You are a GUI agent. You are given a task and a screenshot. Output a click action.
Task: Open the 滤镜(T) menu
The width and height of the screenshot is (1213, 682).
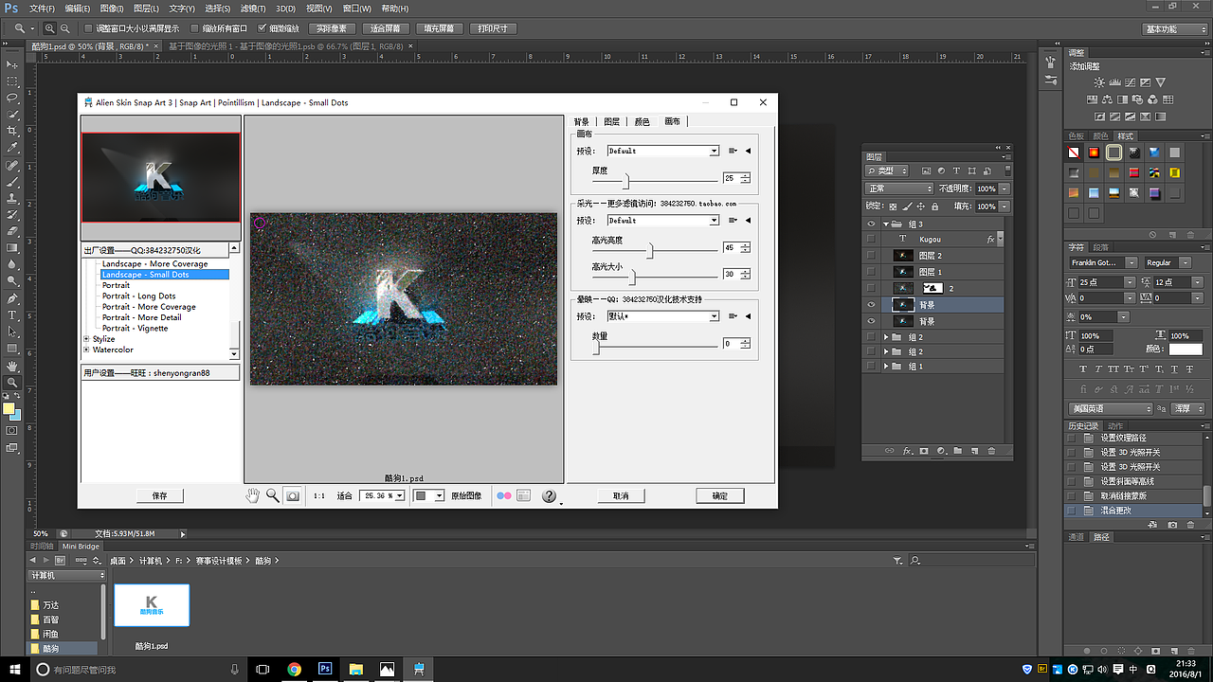tap(251, 9)
